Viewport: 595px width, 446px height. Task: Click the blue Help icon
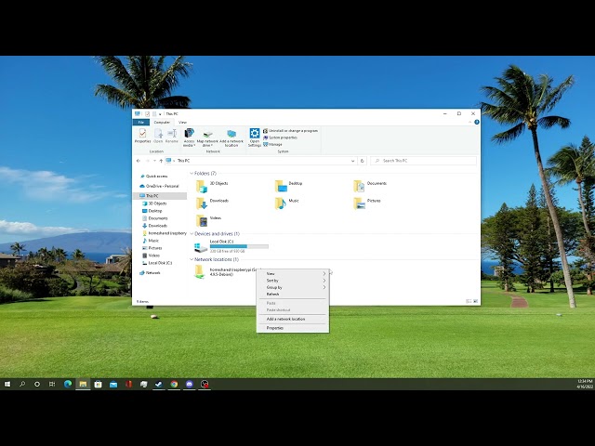click(477, 122)
